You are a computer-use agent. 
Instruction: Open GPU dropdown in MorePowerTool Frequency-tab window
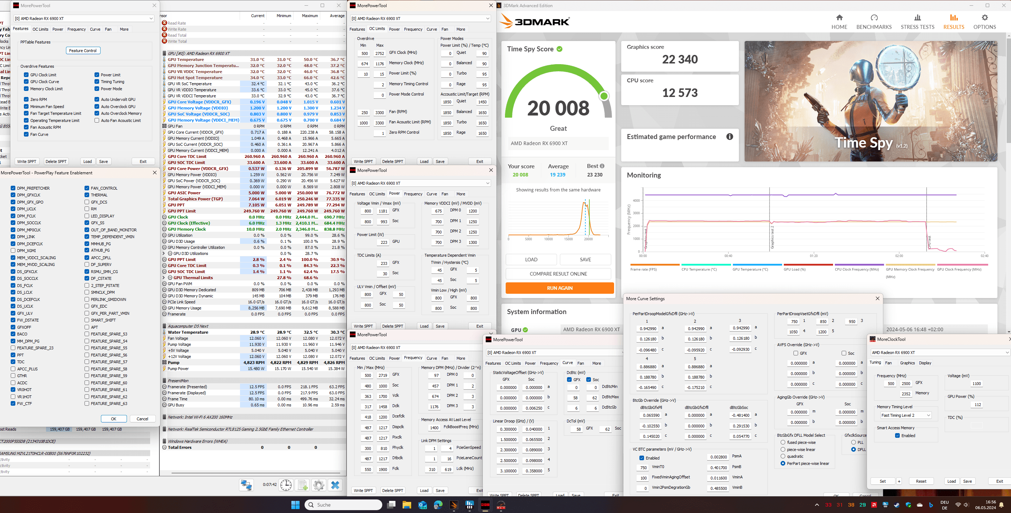417,348
